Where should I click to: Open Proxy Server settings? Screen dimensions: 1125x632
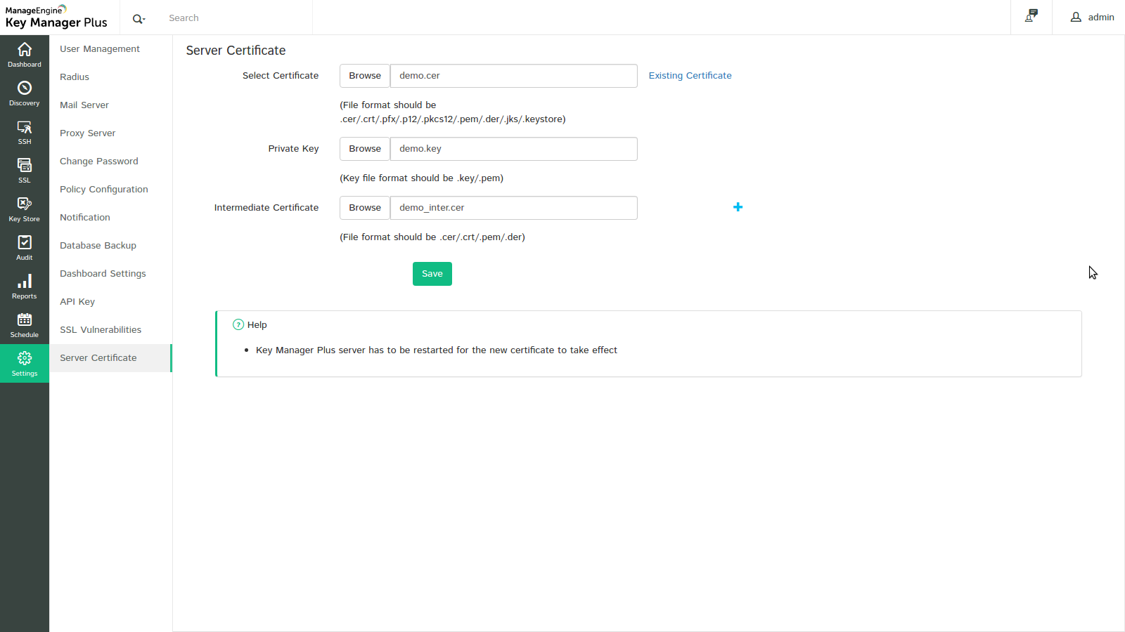[88, 133]
